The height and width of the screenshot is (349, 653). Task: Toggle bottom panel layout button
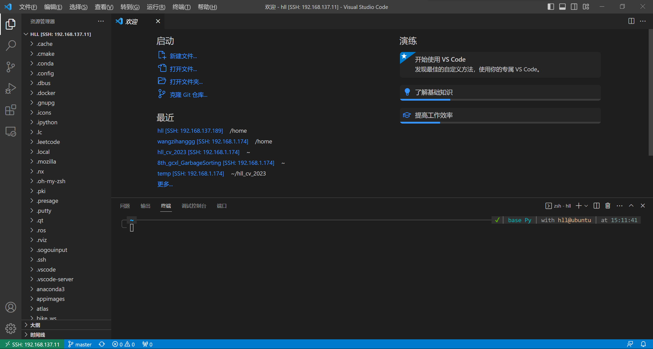[x=562, y=7]
